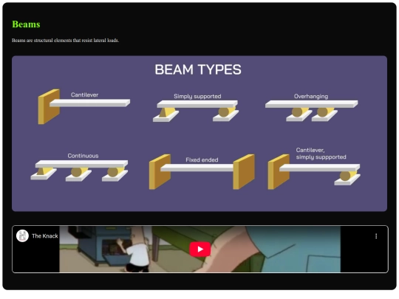Viewport: 399px width, 299px height.
Task: Click the Simply supported beam illustration
Action: (x=196, y=111)
